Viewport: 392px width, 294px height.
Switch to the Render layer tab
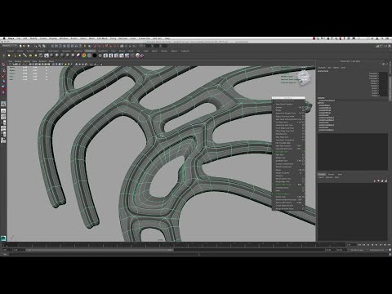[x=331, y=174]
